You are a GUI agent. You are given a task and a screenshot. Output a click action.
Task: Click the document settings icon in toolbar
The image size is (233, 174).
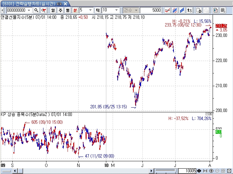coord(199,10)
